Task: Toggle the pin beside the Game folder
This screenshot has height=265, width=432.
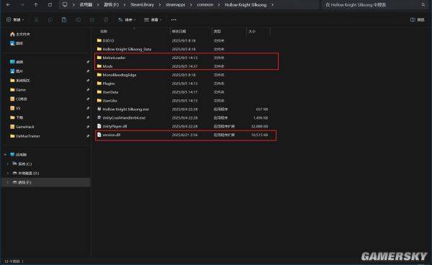Action: 88,90
